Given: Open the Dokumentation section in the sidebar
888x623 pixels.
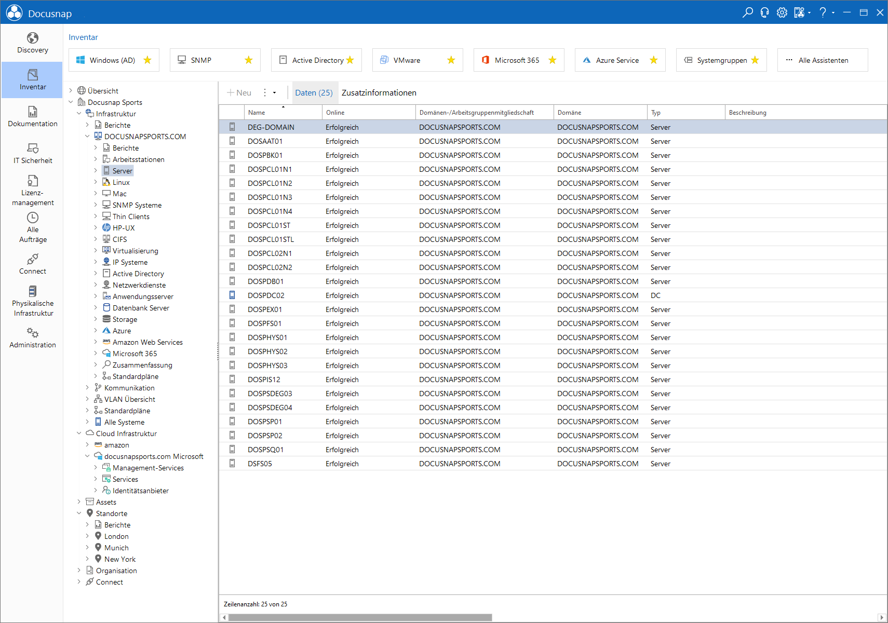Looking at the screenshot, I should [32, 117].
